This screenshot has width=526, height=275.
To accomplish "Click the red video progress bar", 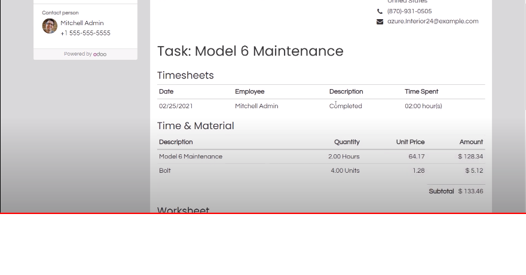I will (263, 213).
